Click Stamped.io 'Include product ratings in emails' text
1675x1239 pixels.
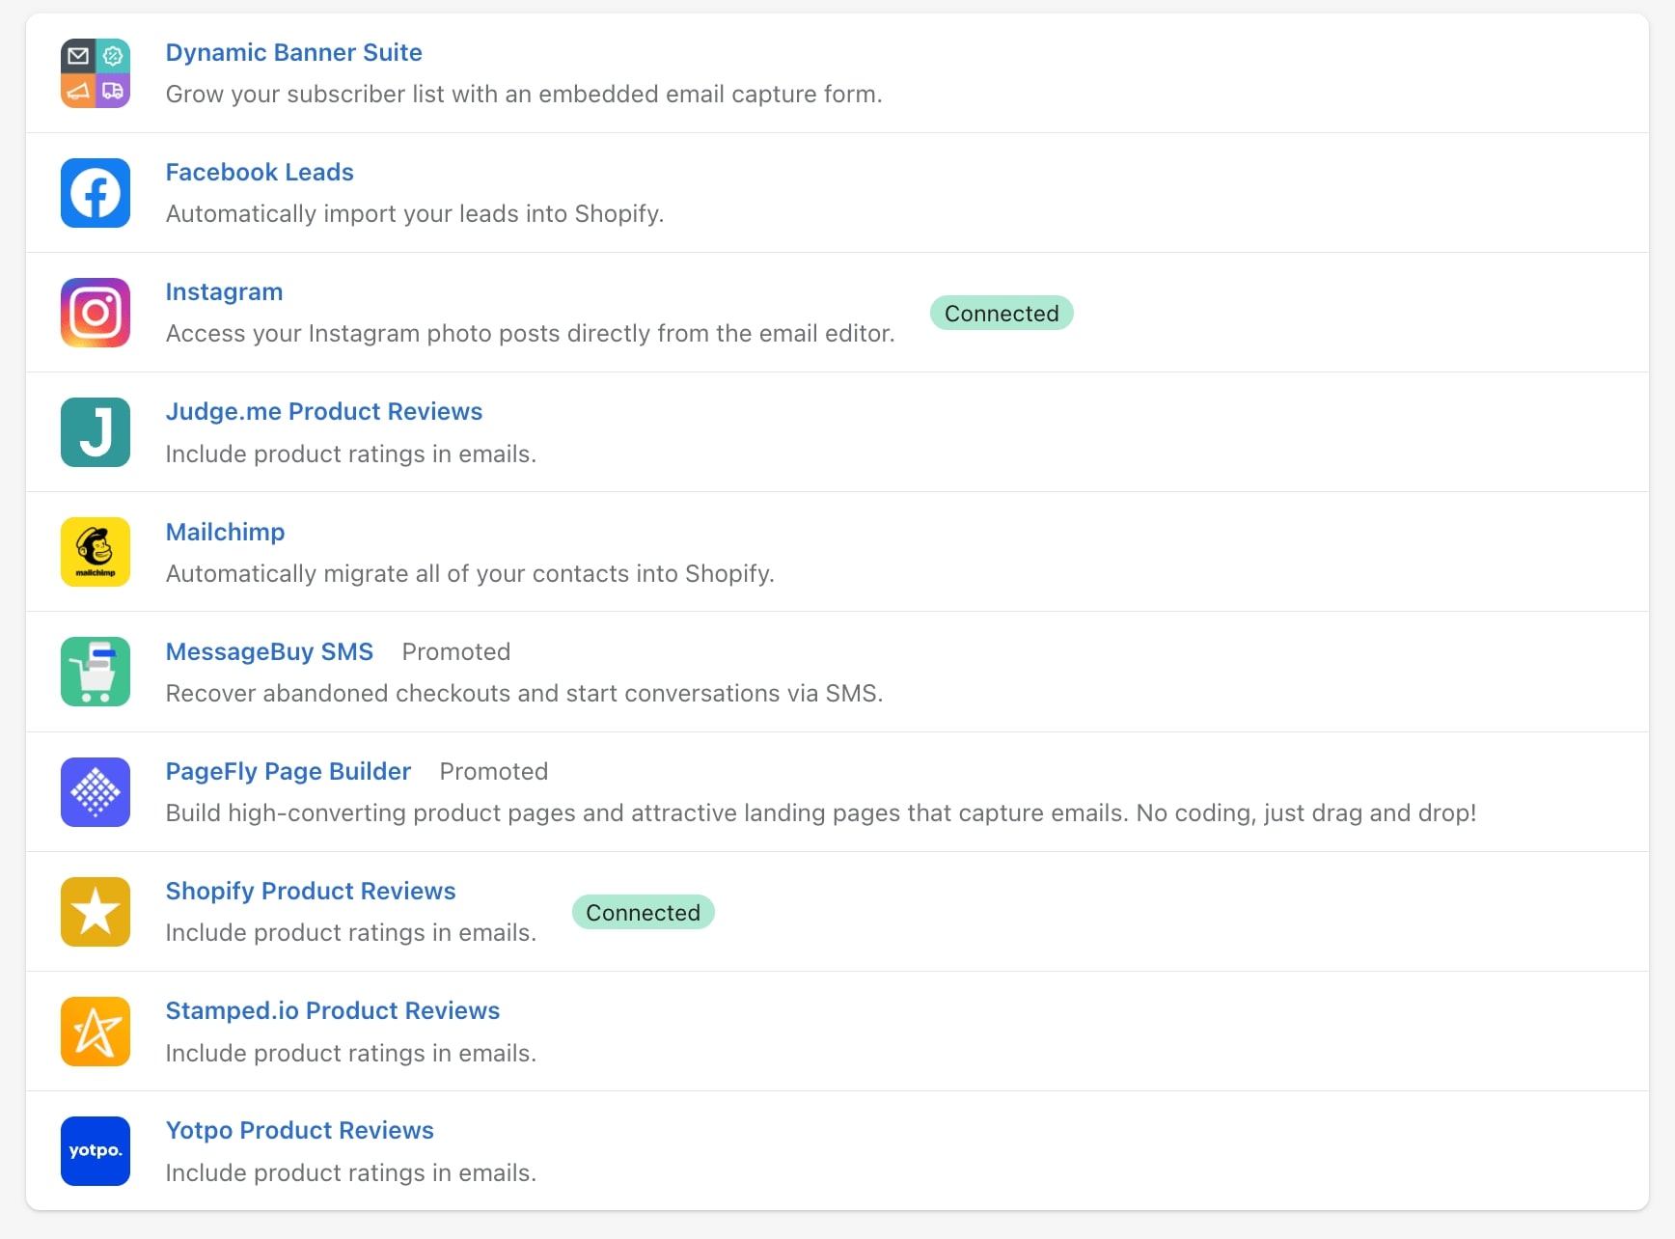[x=351, y=1053]
